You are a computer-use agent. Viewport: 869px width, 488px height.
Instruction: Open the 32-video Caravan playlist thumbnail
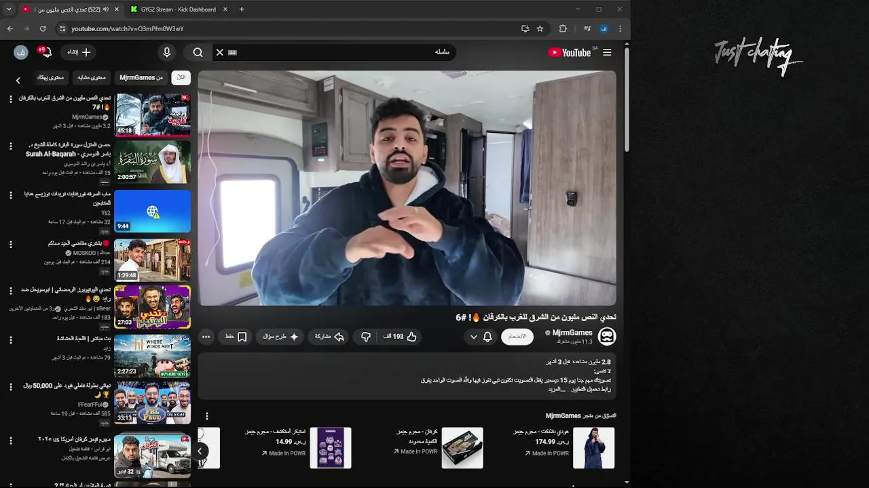pos(152,455)
